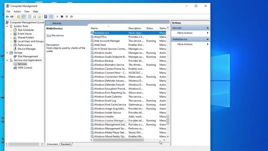This screenshot has width=268, height=151.
Task: Click the Computer Management title bar icon
Action: click(8, 6)
